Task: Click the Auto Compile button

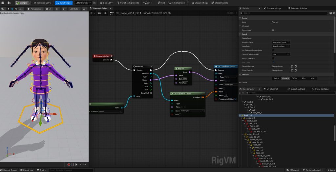Action: [x=64, y=3]
